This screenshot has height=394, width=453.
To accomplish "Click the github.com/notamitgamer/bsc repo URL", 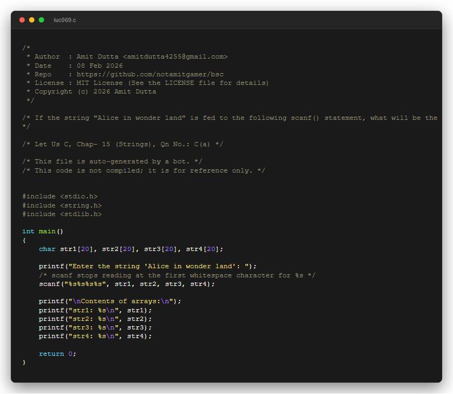I will (150, 74).
